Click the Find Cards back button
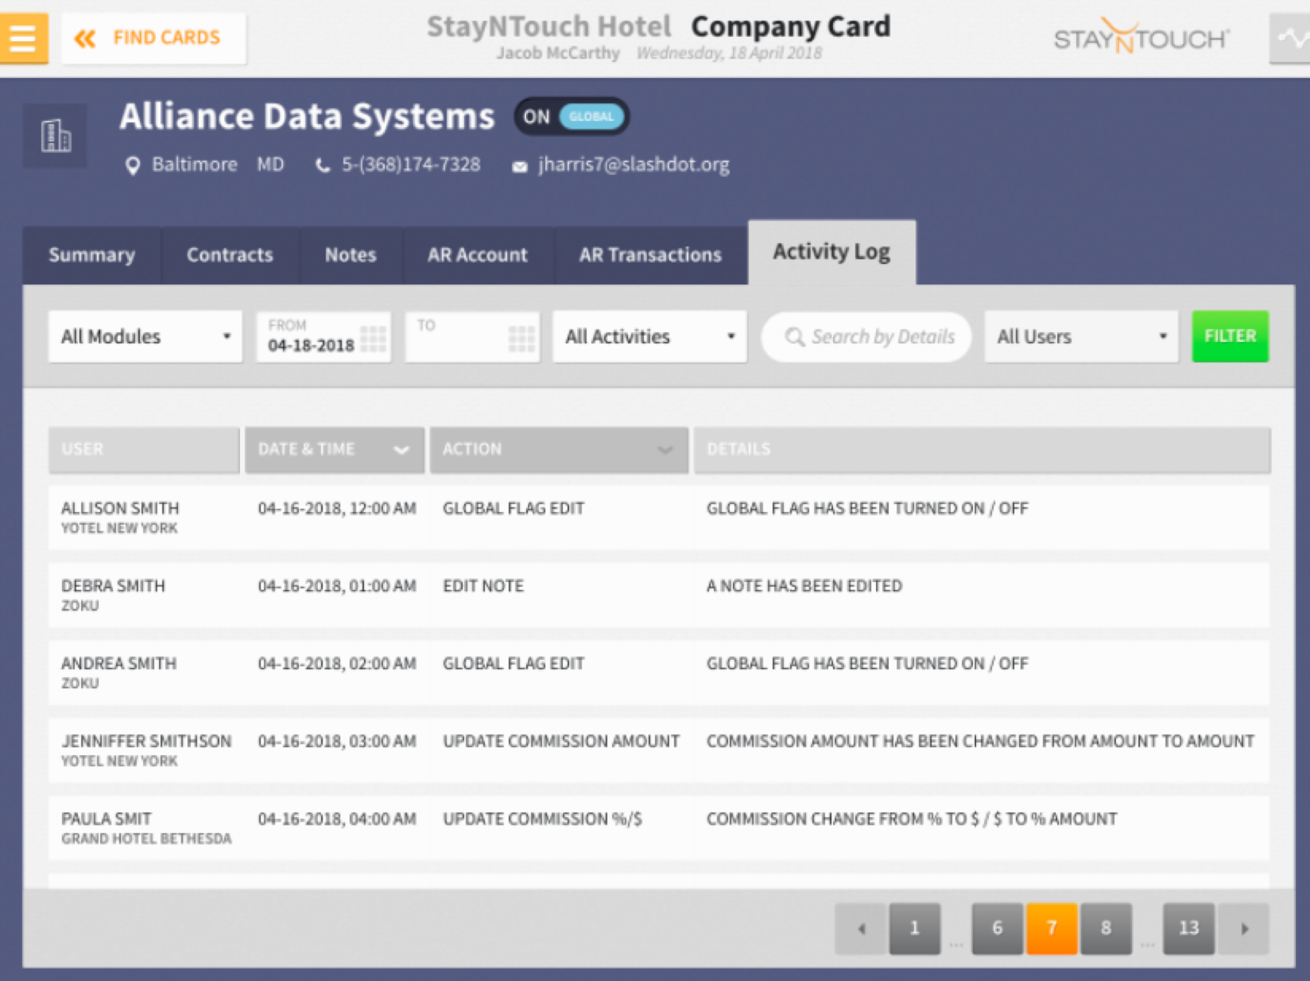The image size is (1310, 981). click(154, 38)
